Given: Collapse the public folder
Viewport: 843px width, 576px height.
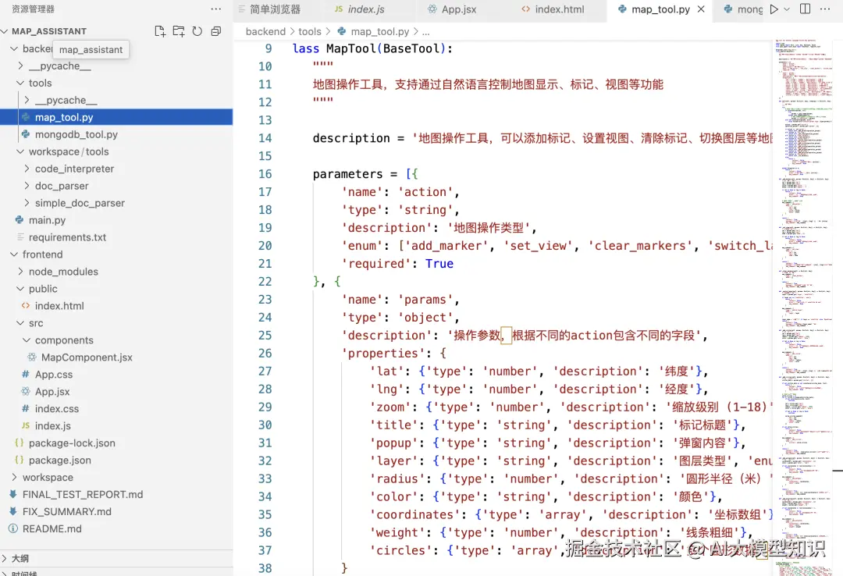Looking at the screenshot, I should [20, 289].
